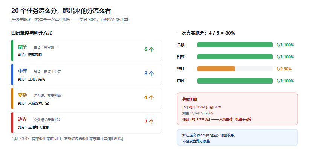
Task: Click the subtitle starting with '左边是配比'
Action: coord(70,20)
